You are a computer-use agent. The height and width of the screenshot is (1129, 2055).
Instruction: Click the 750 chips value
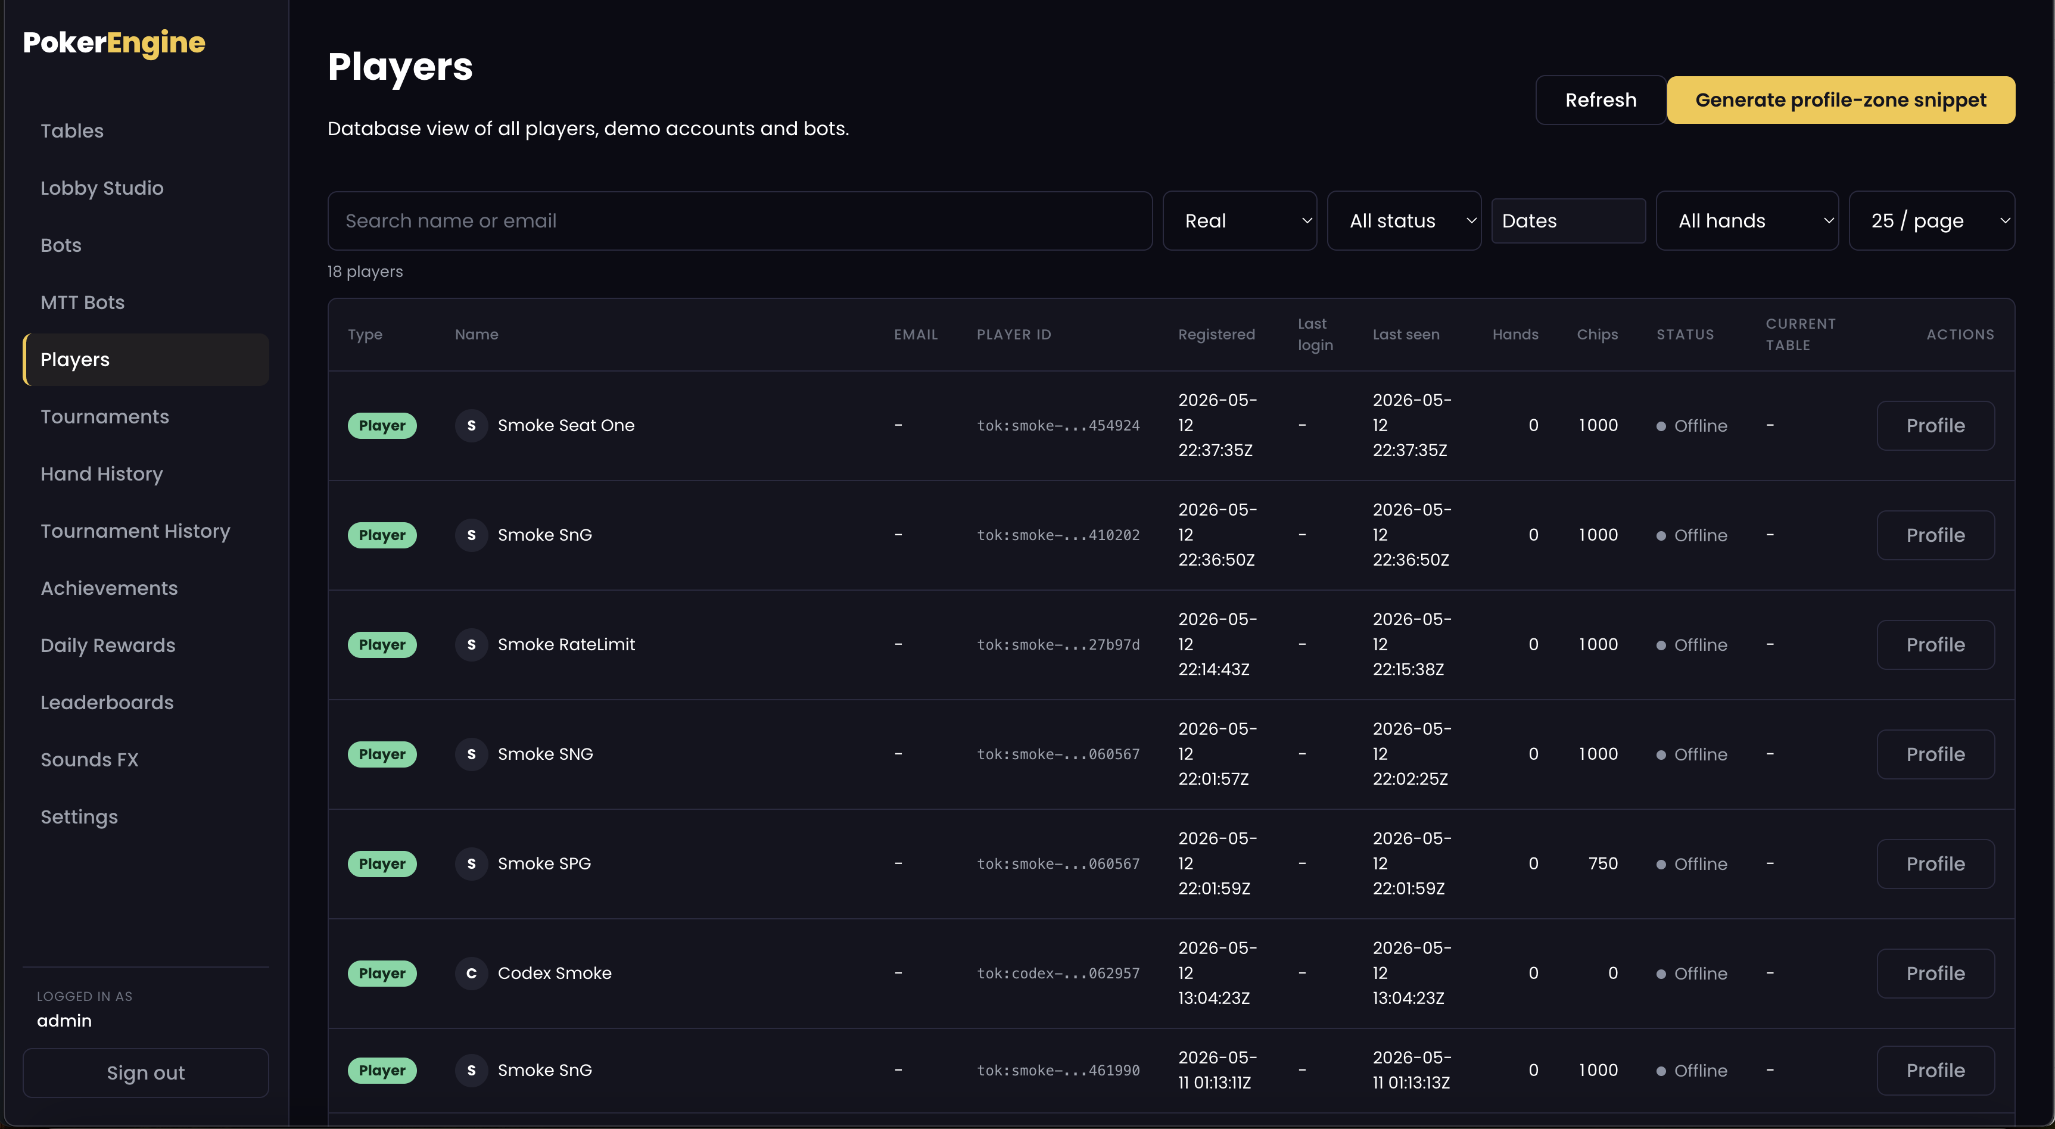[1603, 864]
